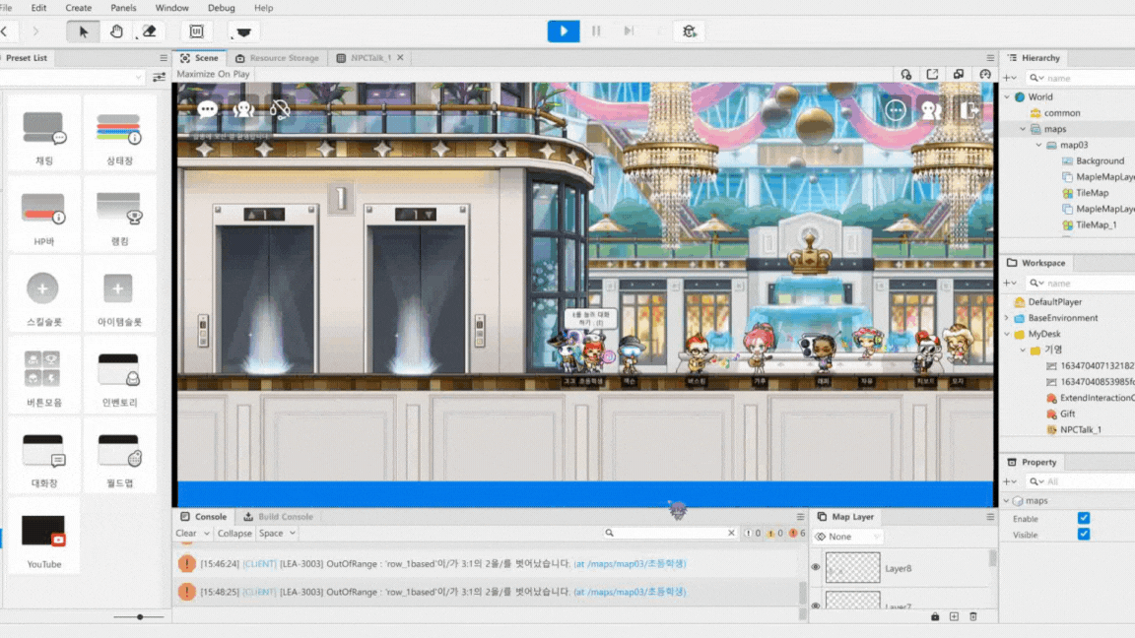Expand BaseEnvironment in Workspace
This screenshot has width=1135, height=638.
pos(1007,318)
